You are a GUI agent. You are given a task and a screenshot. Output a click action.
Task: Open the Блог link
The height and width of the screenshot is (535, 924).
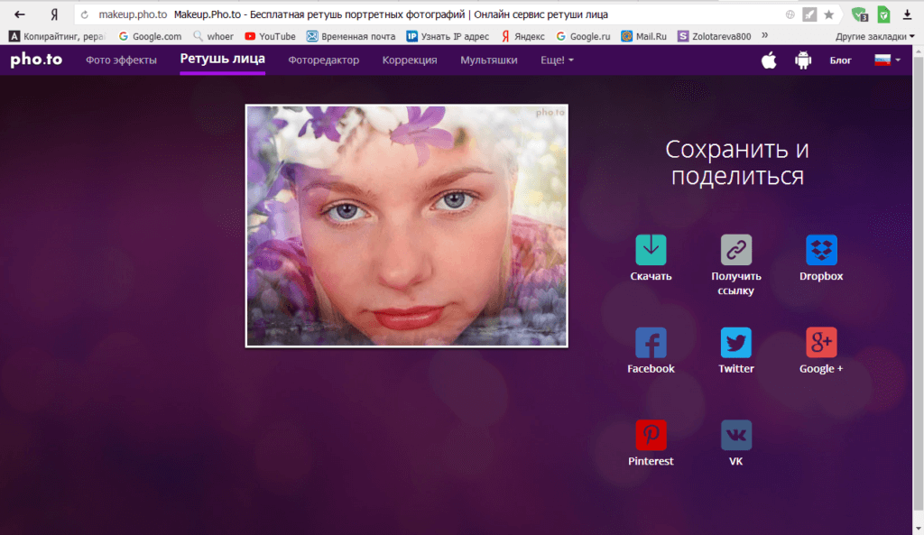840,60
